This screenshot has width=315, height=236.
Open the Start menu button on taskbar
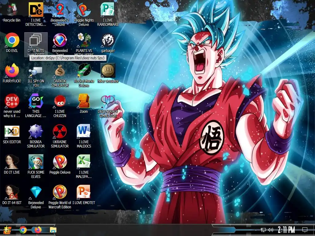[x=8, y=230]
